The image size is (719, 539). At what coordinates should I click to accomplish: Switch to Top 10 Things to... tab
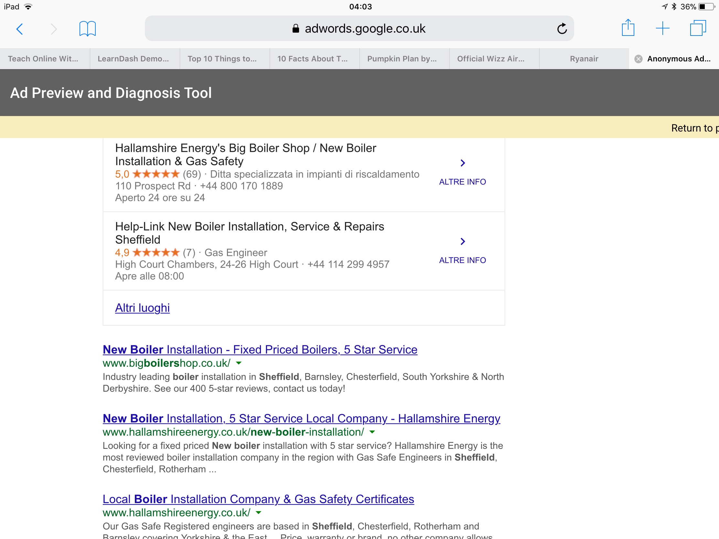[x=225, y=59]
